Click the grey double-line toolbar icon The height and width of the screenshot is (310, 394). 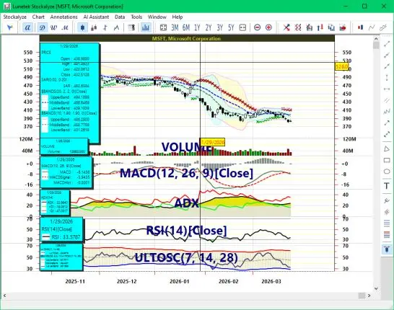click(x=383, y=27)
